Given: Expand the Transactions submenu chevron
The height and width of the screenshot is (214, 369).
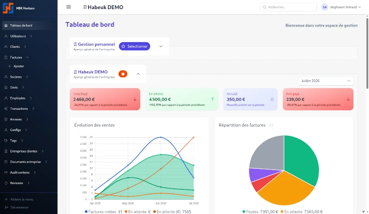Looking at the screenshot, I should tap(33, 109).
